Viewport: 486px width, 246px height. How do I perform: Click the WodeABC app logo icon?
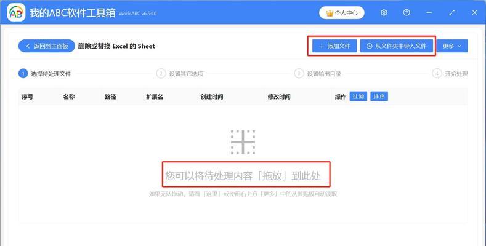[x=16, y=12]
